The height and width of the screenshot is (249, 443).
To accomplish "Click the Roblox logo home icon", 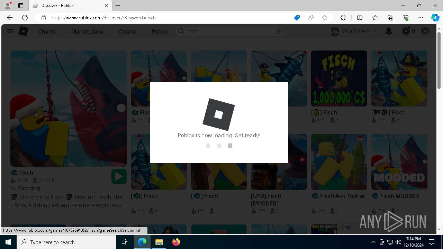I will [23, 31].
